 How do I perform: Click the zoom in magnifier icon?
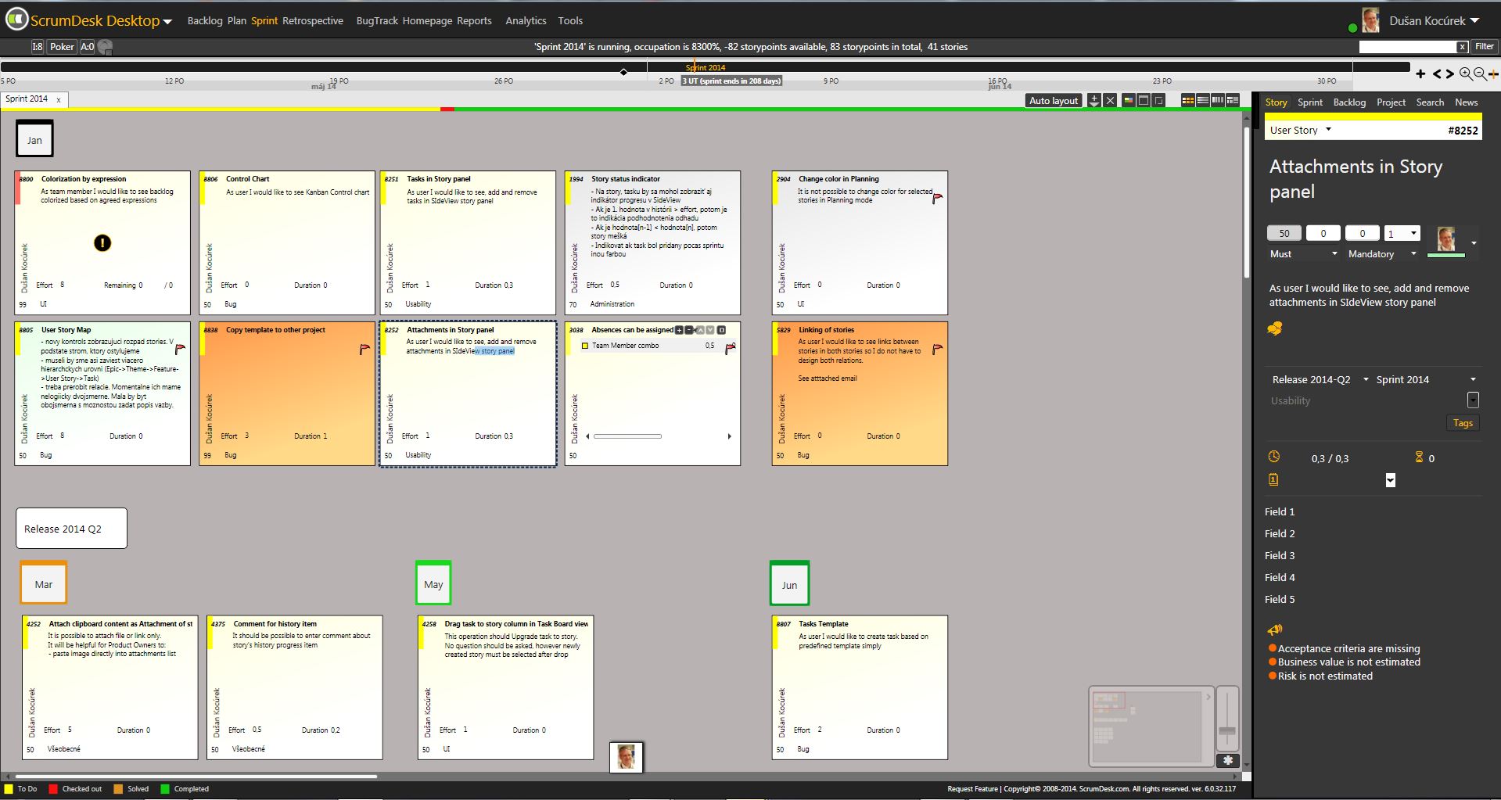(1466, 74)
